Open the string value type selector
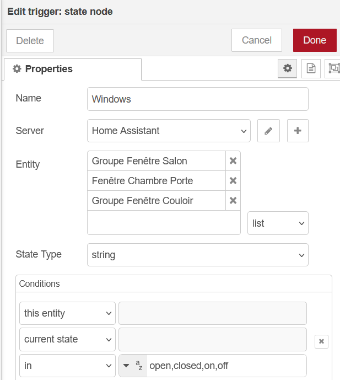Viewport: 340px width, 380px height. click(x=133, y=366)
